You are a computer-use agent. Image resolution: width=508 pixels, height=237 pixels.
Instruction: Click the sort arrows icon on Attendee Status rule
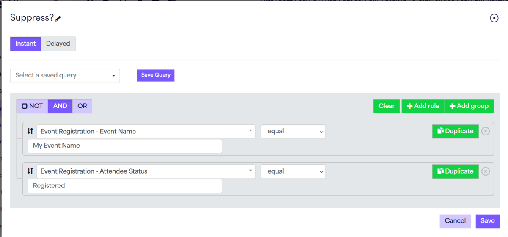click(x=30, y=171)
